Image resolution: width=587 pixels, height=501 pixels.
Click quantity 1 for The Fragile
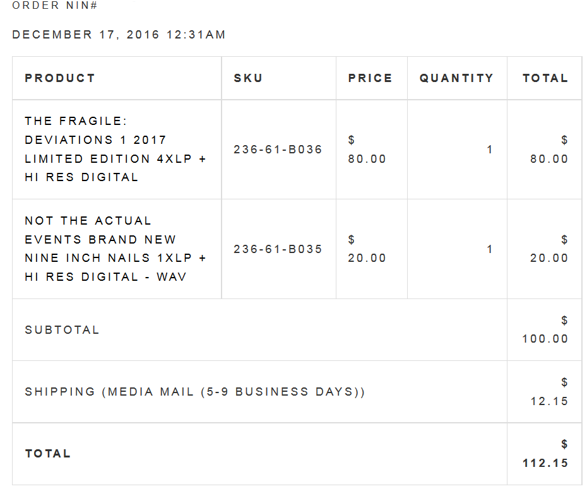tap(489, 150)
